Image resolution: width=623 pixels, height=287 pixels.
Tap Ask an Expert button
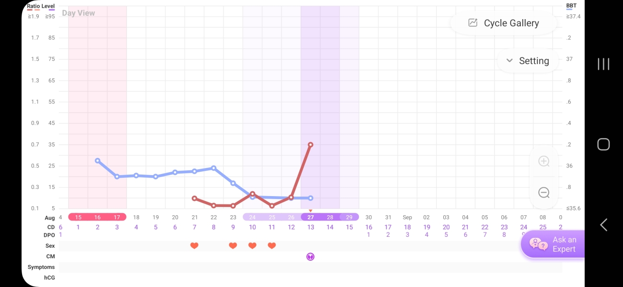(553, 244)
